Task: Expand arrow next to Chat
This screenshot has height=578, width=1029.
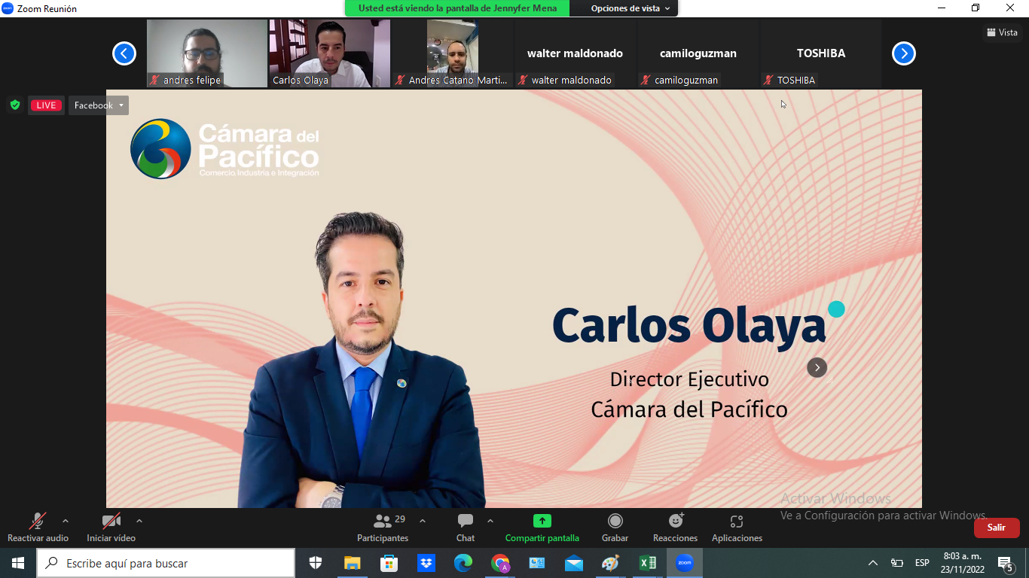Action: pyautogui.click(x=490, y=521)
